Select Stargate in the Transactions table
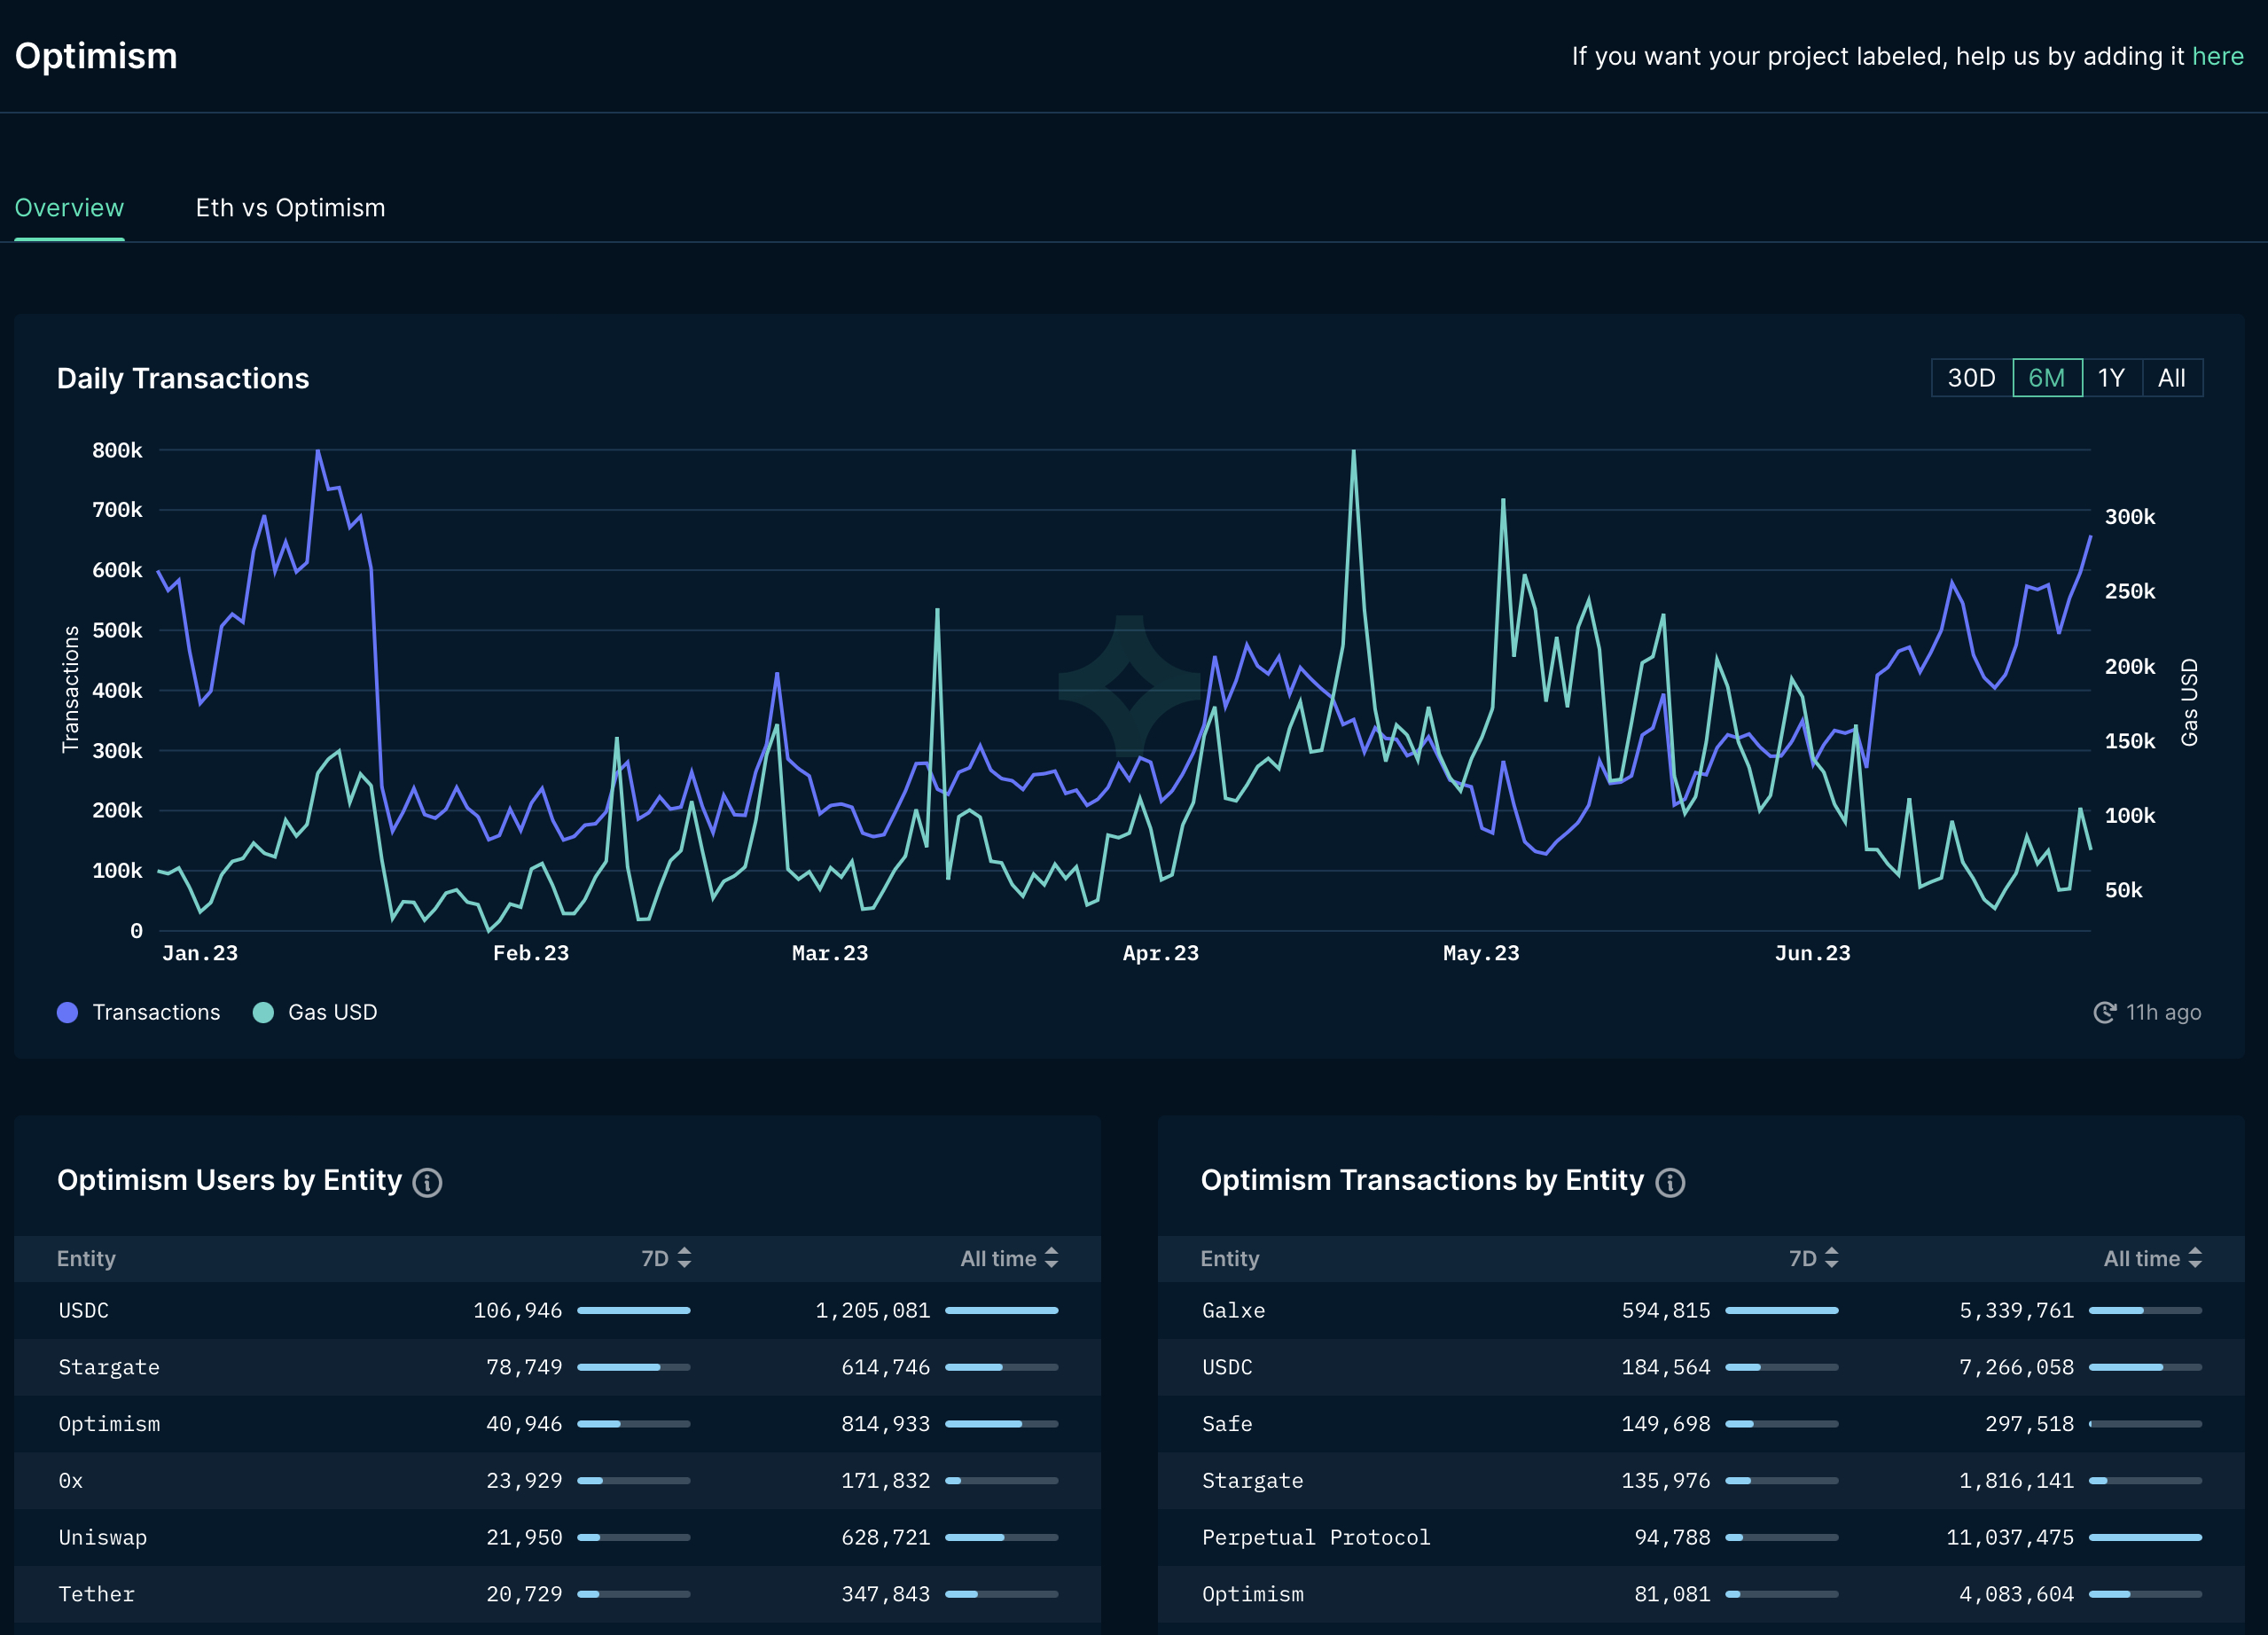2268x1635 pixels. click(x=1701, y=1481)
